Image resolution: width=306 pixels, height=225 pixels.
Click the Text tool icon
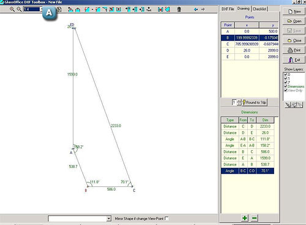(149, 9)
